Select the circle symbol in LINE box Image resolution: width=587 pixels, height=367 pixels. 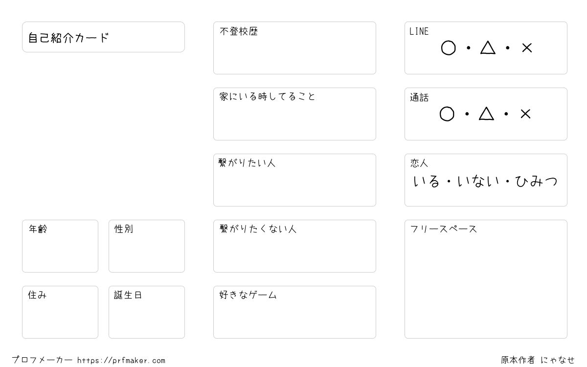pos(448,48)
